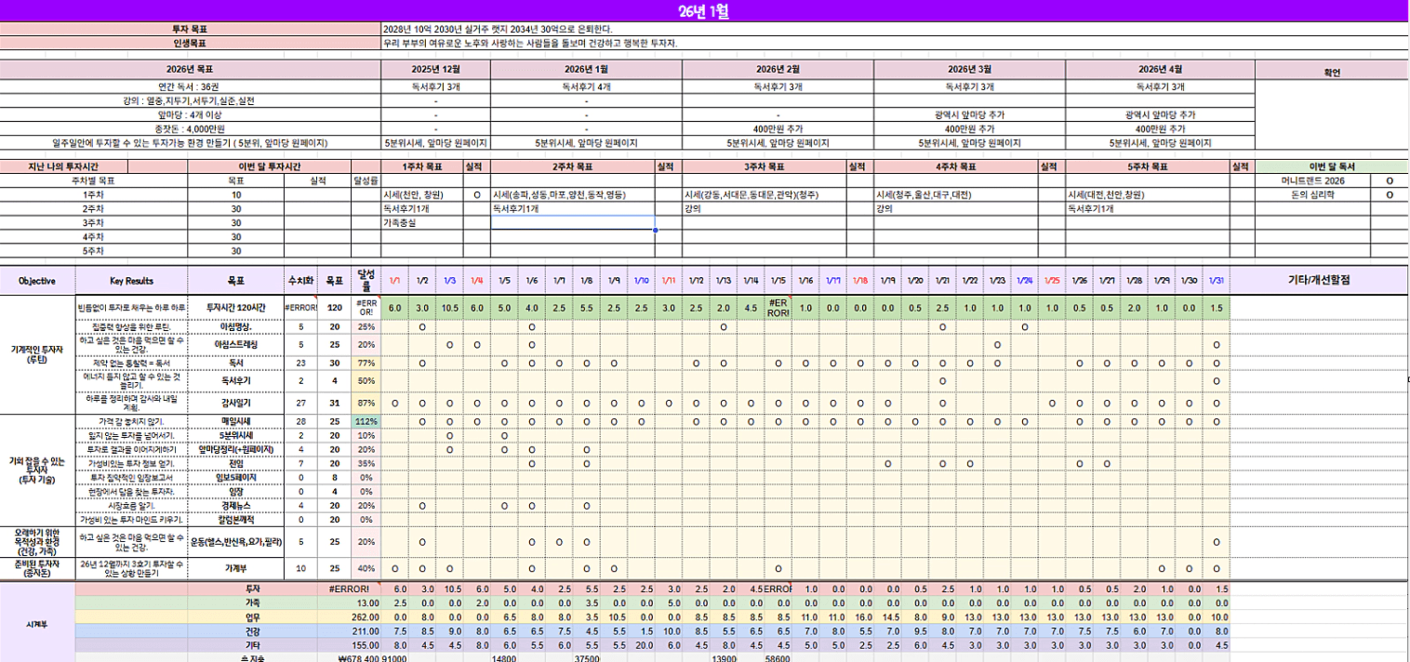Select the "1/15" date column header
The height and width of the screenshot is (662, 1410).
778,280
